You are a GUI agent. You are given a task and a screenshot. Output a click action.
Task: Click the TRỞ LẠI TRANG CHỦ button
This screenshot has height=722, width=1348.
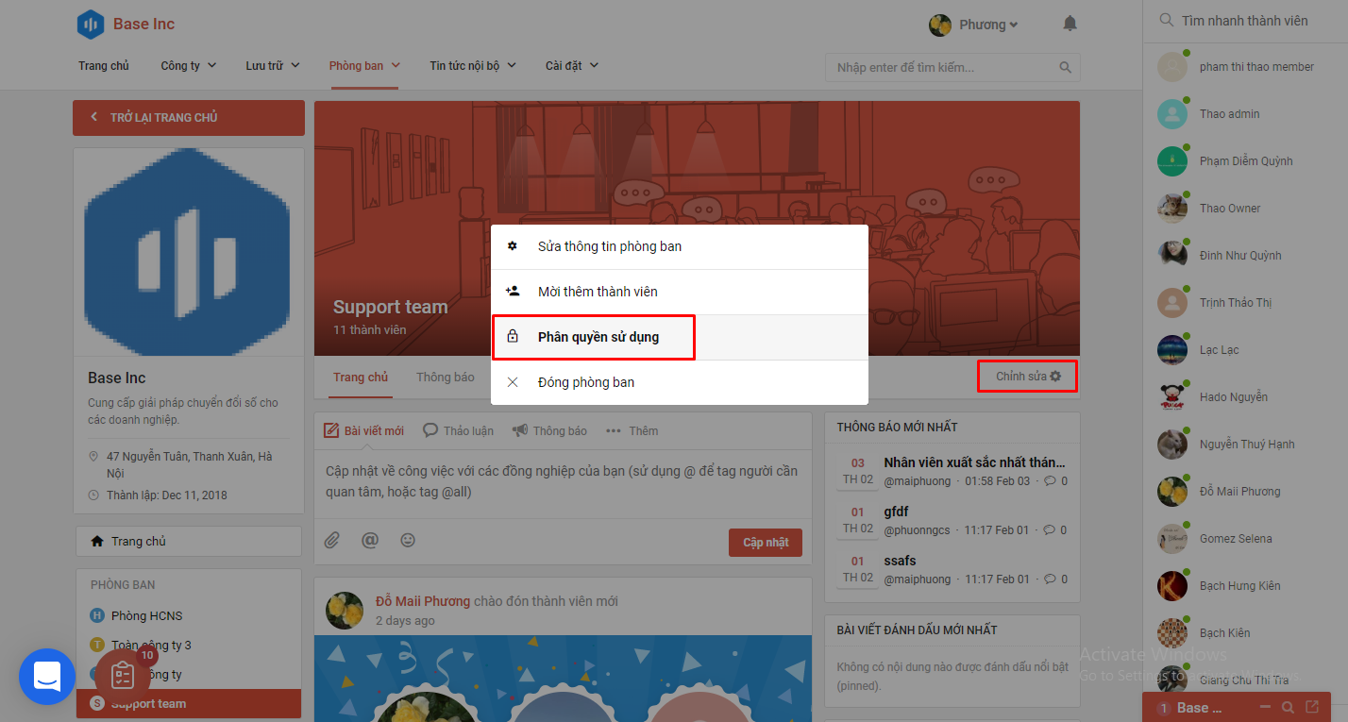pos(189,118)
